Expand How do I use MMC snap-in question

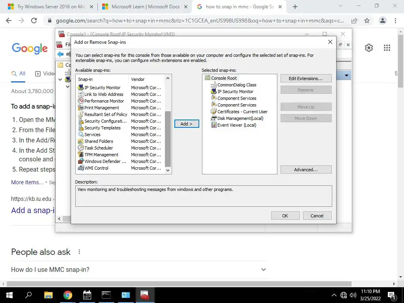[x=140, y=269]
